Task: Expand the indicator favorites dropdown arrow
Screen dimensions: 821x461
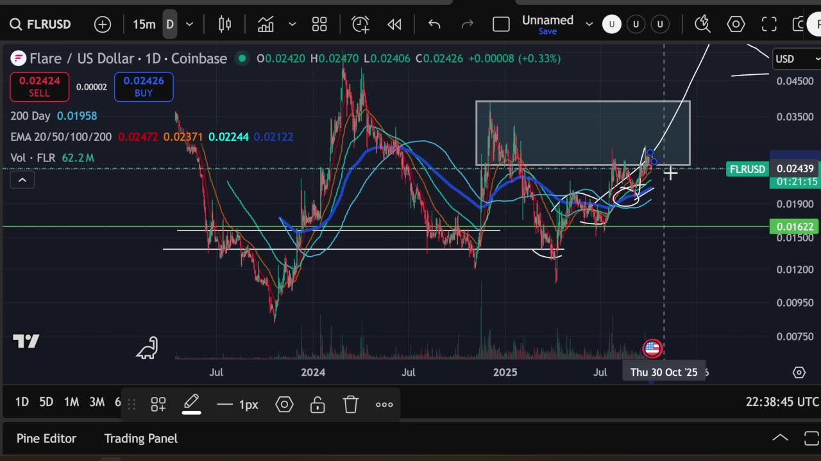Action: [x=292, y=24]
